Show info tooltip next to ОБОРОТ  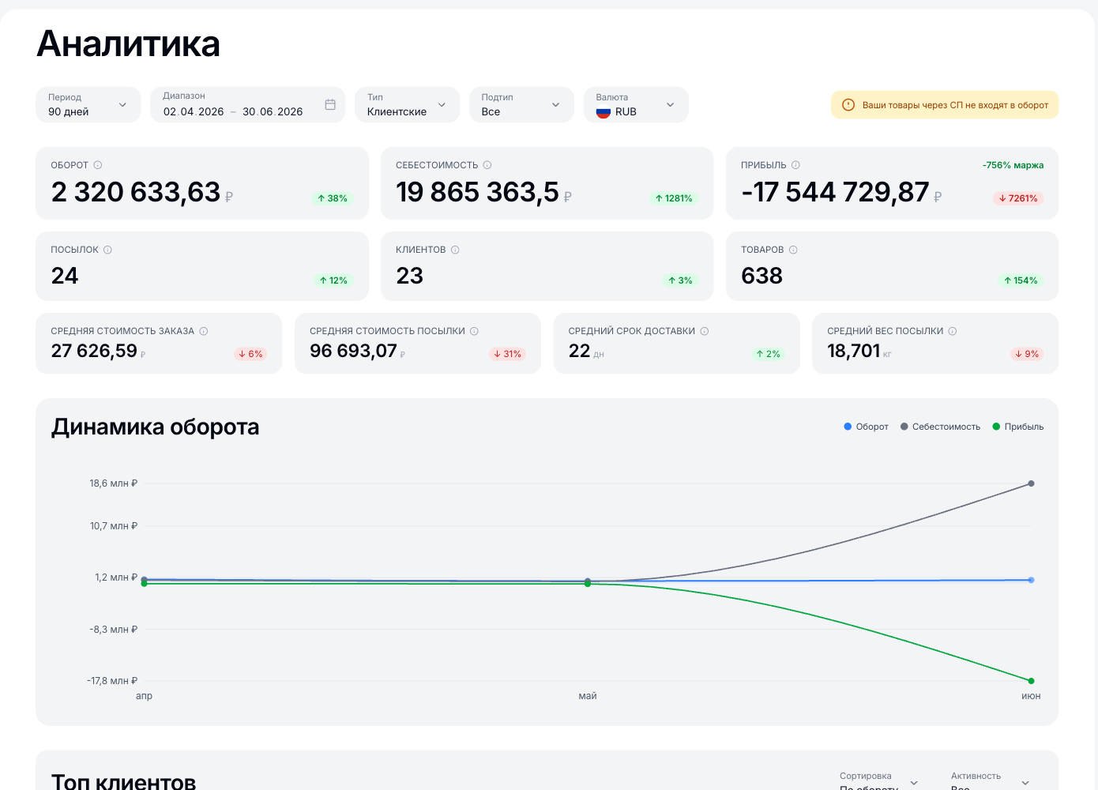98,165
